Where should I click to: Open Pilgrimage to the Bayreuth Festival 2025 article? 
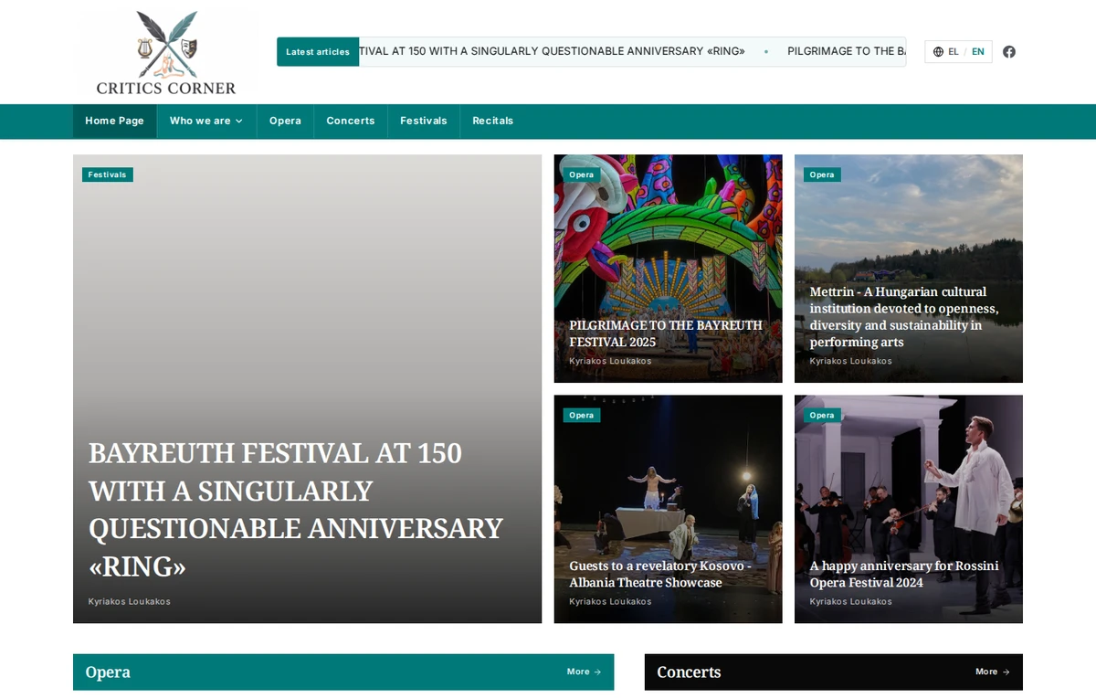point(666,333)
